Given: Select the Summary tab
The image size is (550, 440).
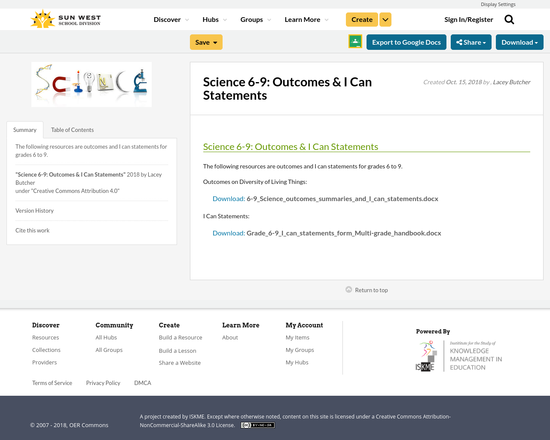Looking at the screenshot, I should (x=24, y=129).
